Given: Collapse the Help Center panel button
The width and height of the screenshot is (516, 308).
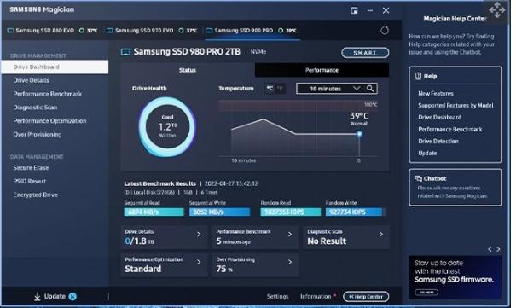Looking at the screenshot, I should pyautogui.click(x=366, y=297).
